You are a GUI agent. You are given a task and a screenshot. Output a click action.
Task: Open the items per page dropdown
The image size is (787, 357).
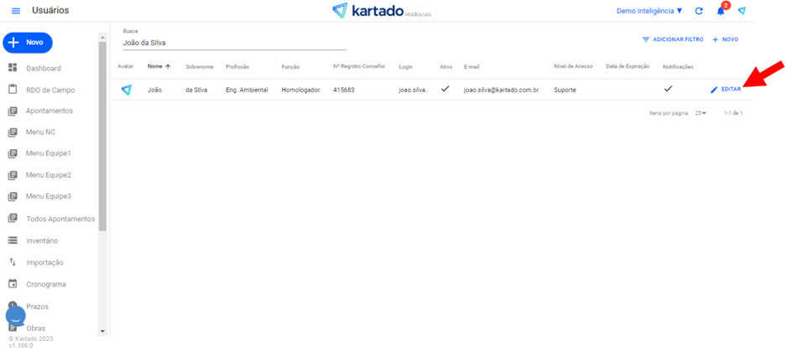tap(701, 112)
